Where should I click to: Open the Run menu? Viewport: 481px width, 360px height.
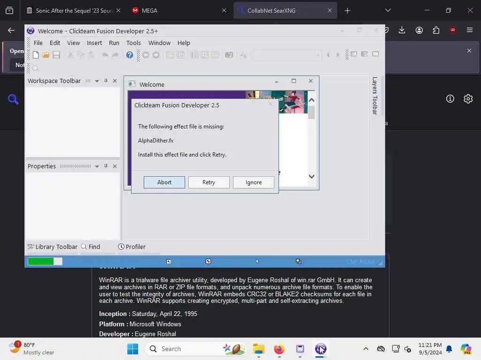[x=114, y=43]
